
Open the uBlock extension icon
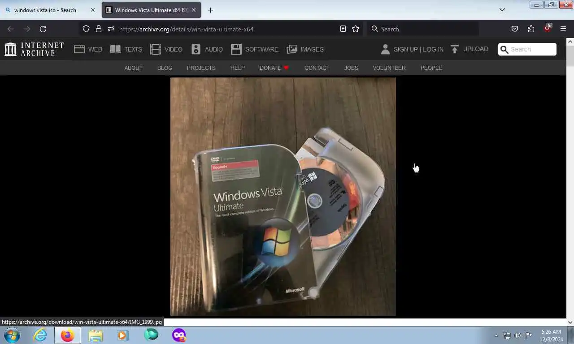point(547,28)
